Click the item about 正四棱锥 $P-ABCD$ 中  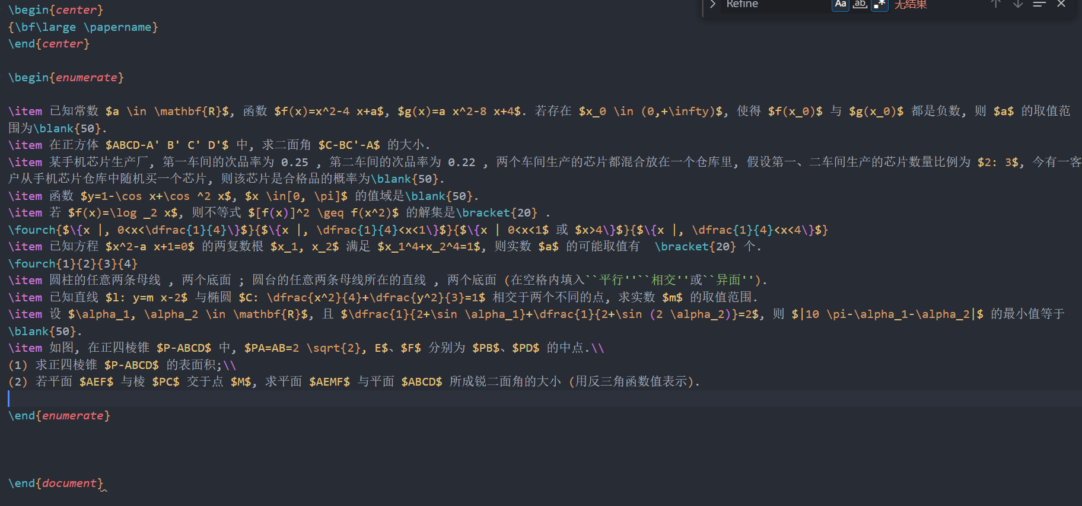[306, 348]
